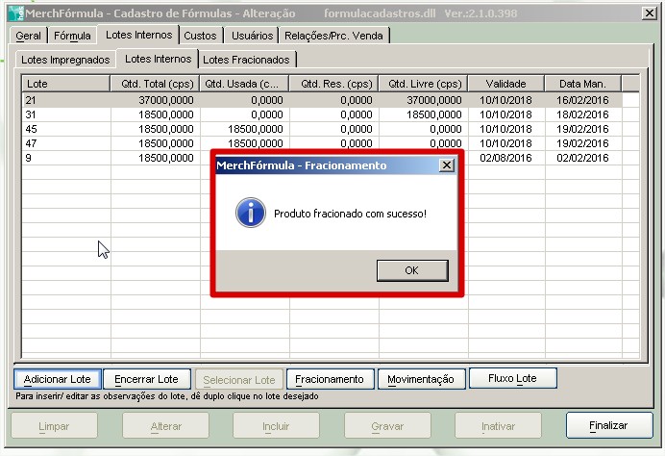Close the Fracionamento dialog with X

[x=445, y=165]
